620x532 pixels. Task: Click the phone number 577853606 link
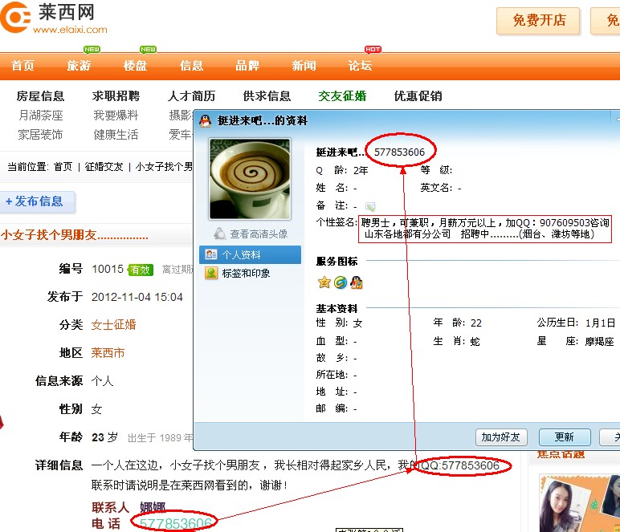(176, 524)
